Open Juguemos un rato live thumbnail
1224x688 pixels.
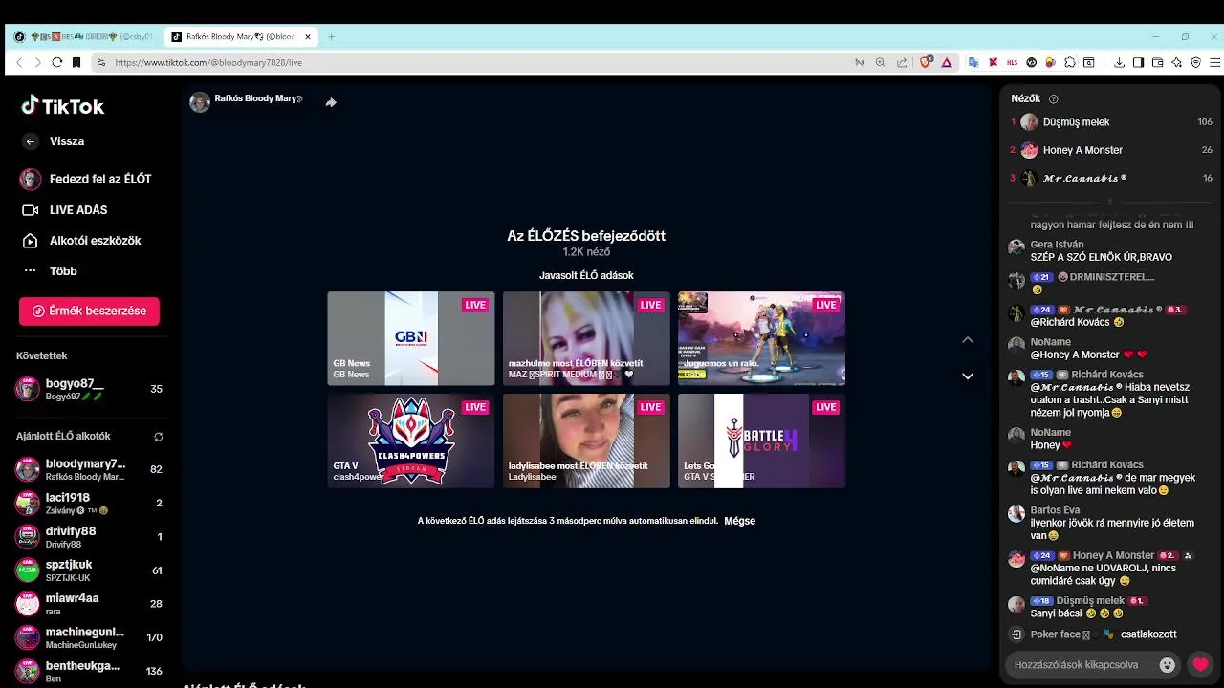point(761,338)
